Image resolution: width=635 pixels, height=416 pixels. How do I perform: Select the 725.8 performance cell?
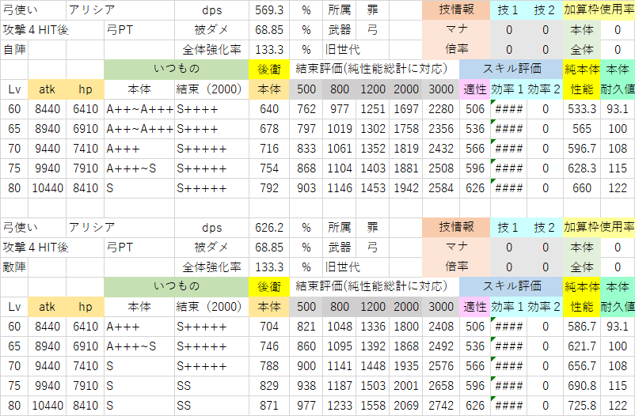coord(581,406)
